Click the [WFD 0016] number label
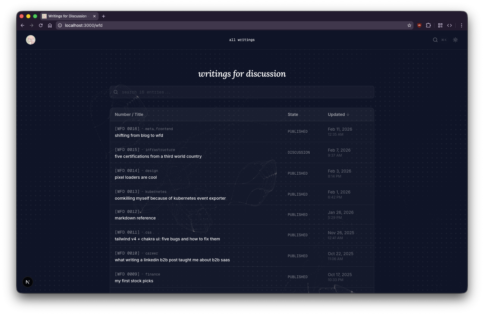This screenshot has height=315, width=484. coord(127,129)
